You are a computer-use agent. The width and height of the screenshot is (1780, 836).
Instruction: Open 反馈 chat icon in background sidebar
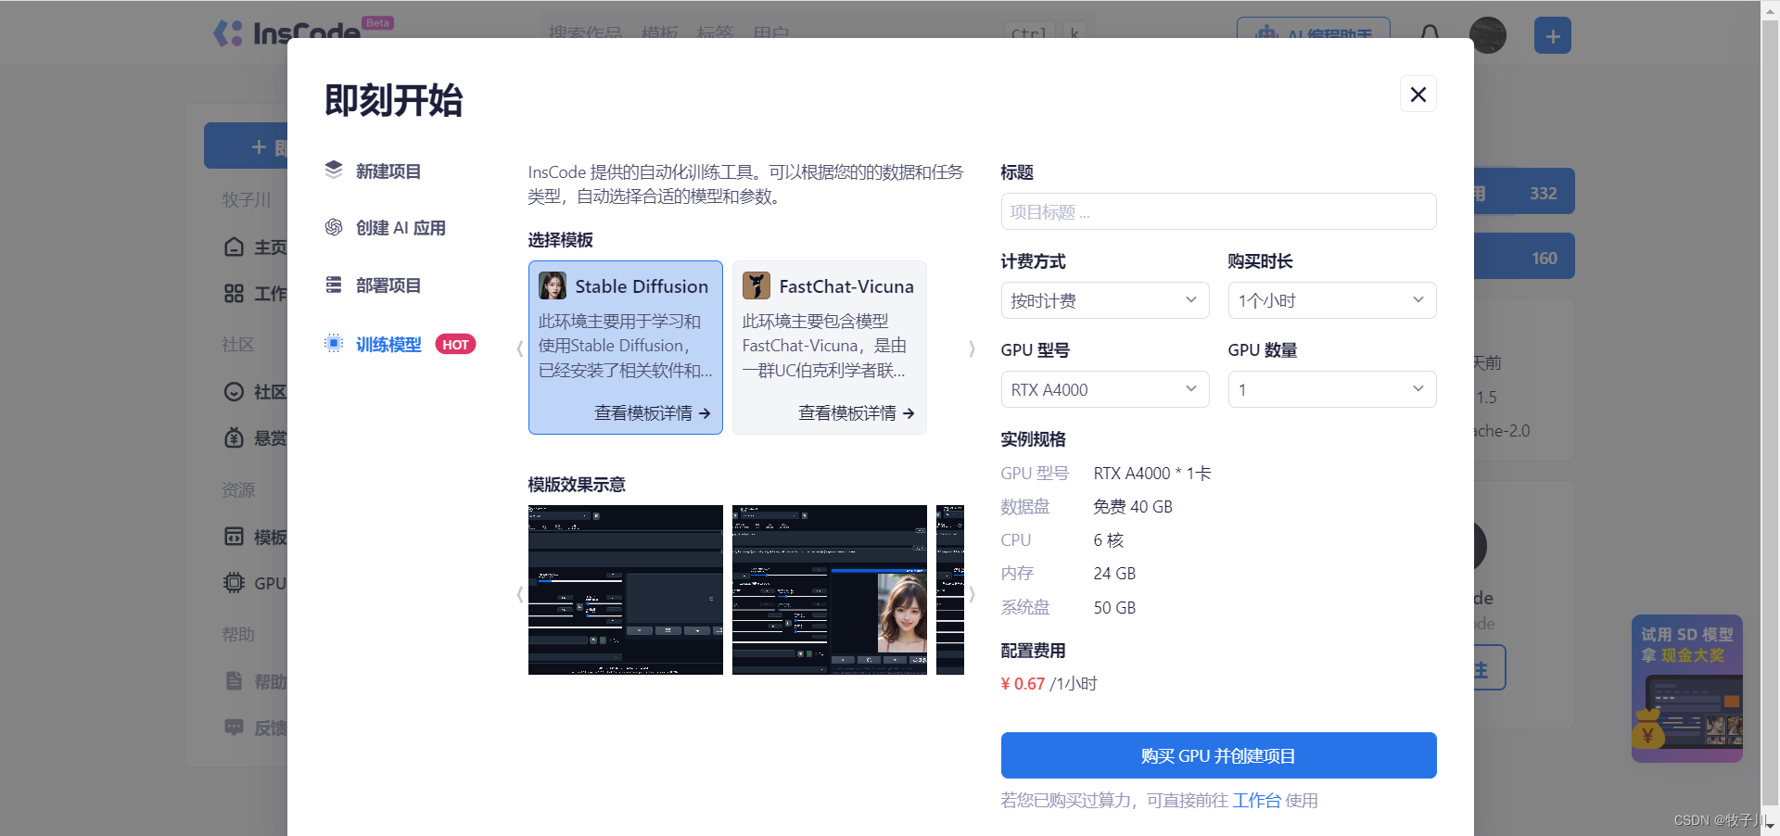pyautogui.click(x=234, y=728)
